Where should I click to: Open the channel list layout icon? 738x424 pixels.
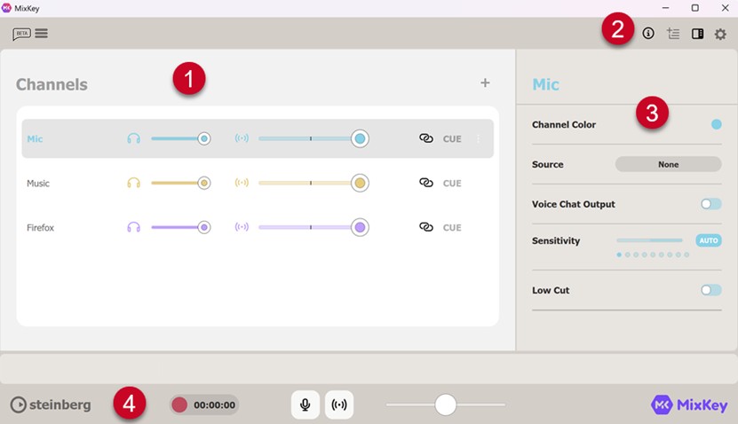tap(673, 34)
